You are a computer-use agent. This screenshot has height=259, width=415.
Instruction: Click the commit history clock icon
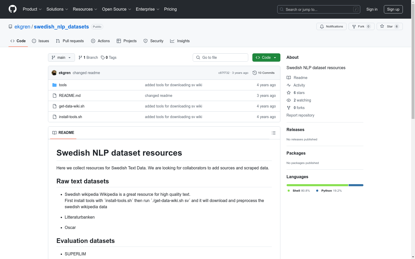pyautogui.click(x=255, y=73)
